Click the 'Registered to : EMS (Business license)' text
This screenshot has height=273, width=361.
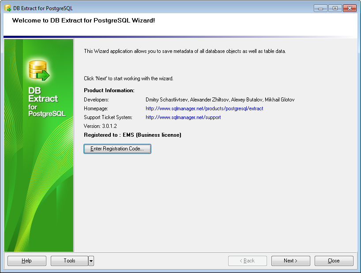click(132, 135)
